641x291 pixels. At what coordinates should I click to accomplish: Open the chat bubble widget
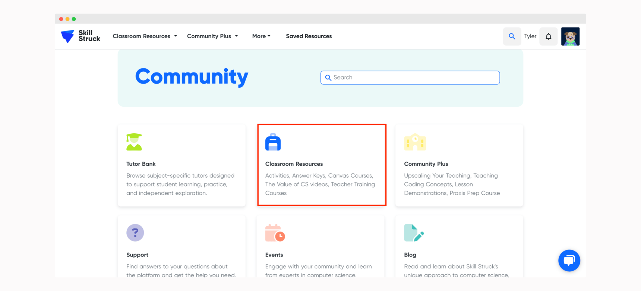(x=569, y=260)
